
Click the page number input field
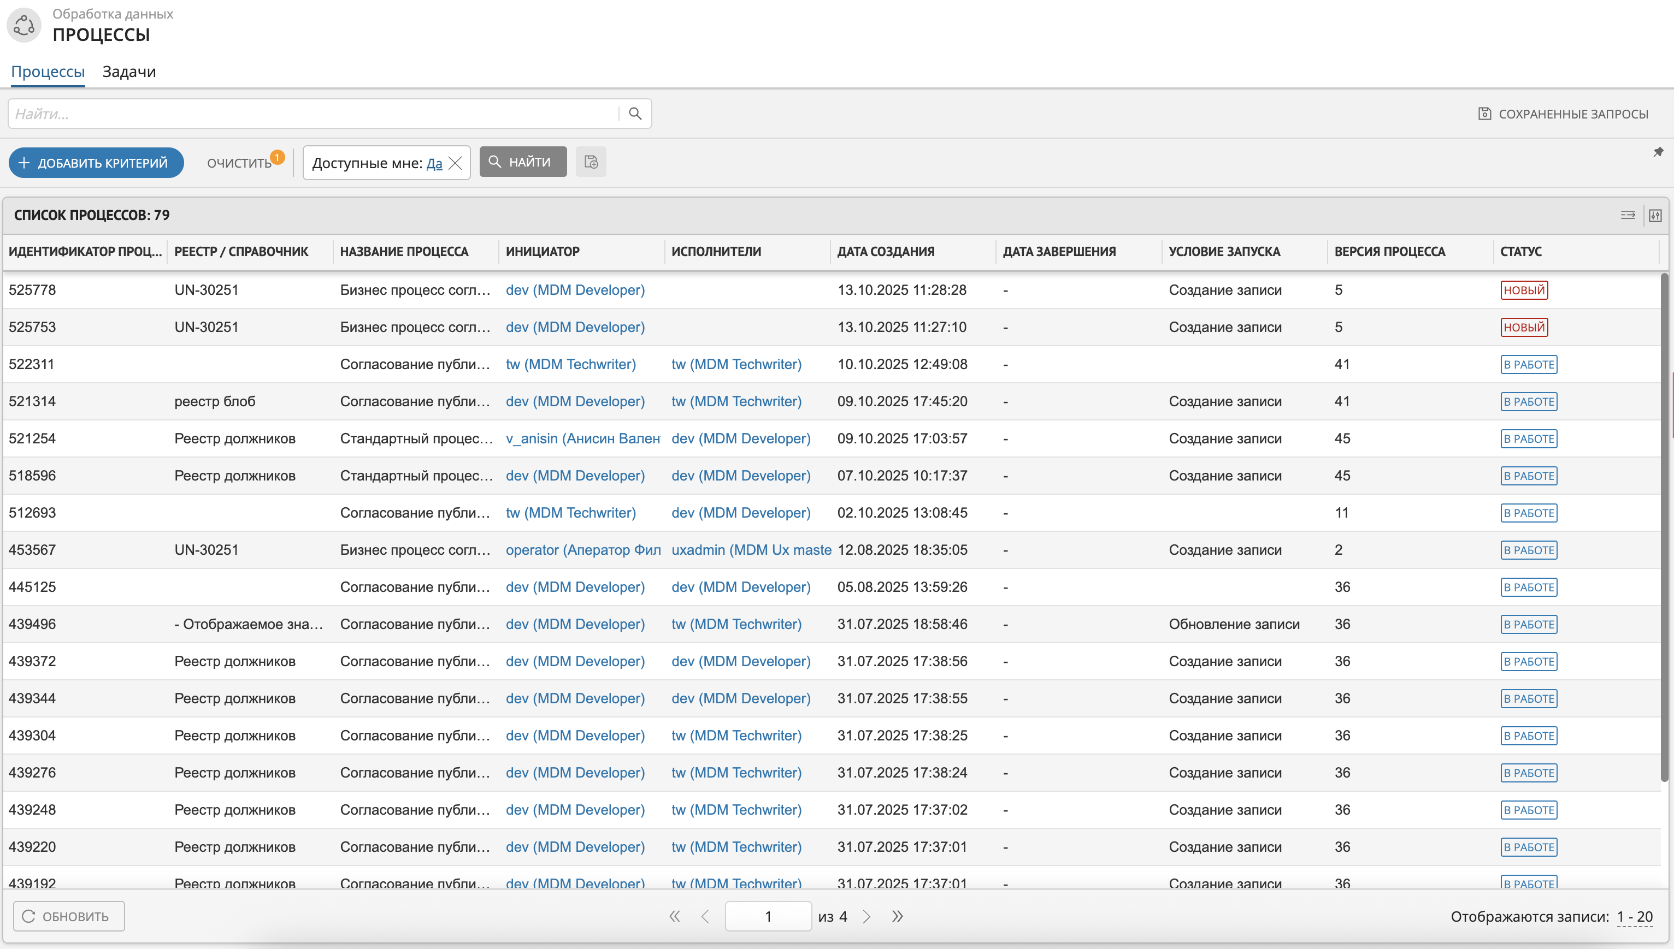tap(768, 916)
